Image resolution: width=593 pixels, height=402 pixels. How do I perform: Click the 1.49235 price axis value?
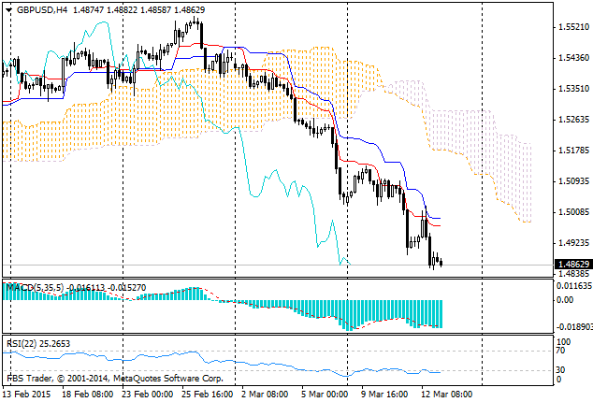coord(573,243)
